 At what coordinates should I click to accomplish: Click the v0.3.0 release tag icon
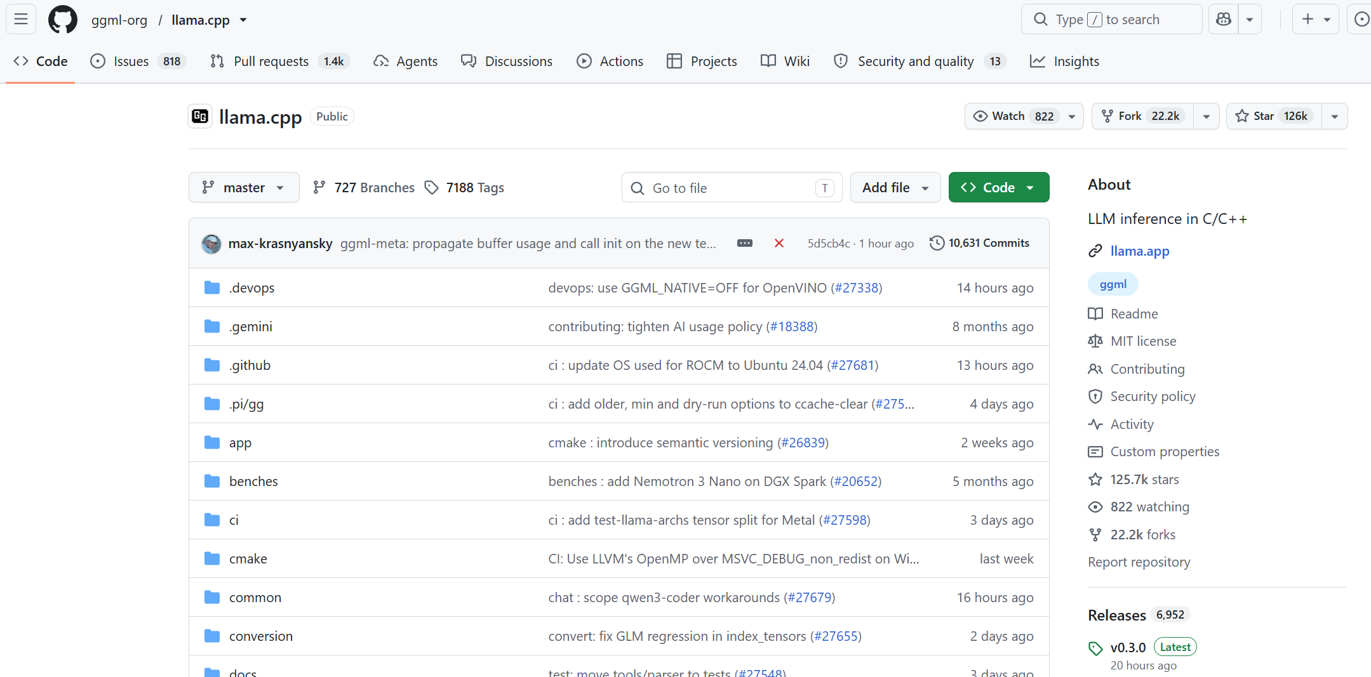coord(1095,648)
